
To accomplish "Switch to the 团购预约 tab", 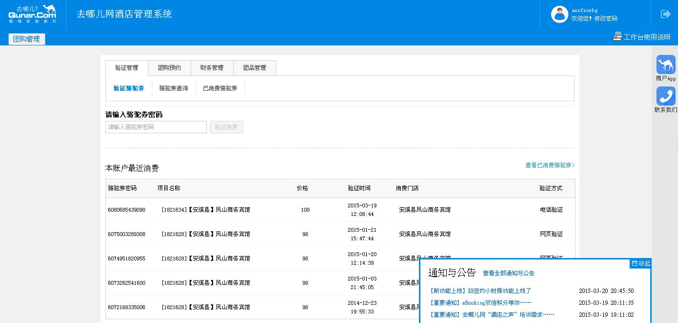I will pyautogui.click(x=169, y=68).
